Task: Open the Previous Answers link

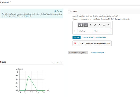Action: pos(88,37)
